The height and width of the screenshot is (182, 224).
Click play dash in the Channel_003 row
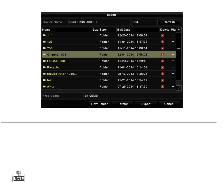173,54
